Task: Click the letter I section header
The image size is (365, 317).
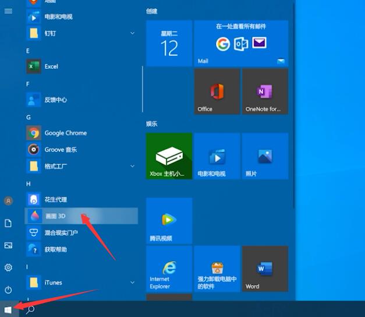Action: (27, 267)
